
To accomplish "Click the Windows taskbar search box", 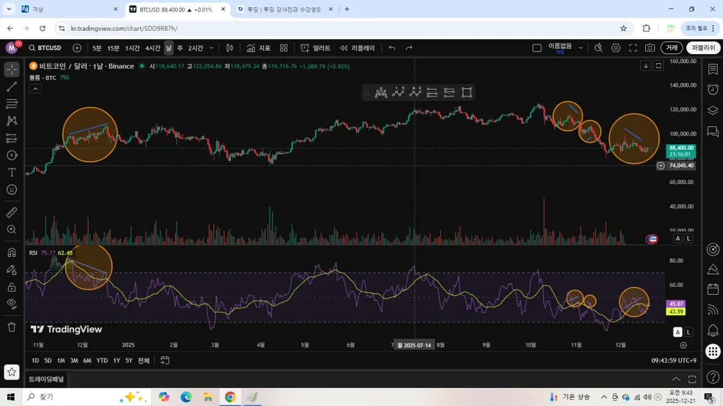I will coord(87,397).
